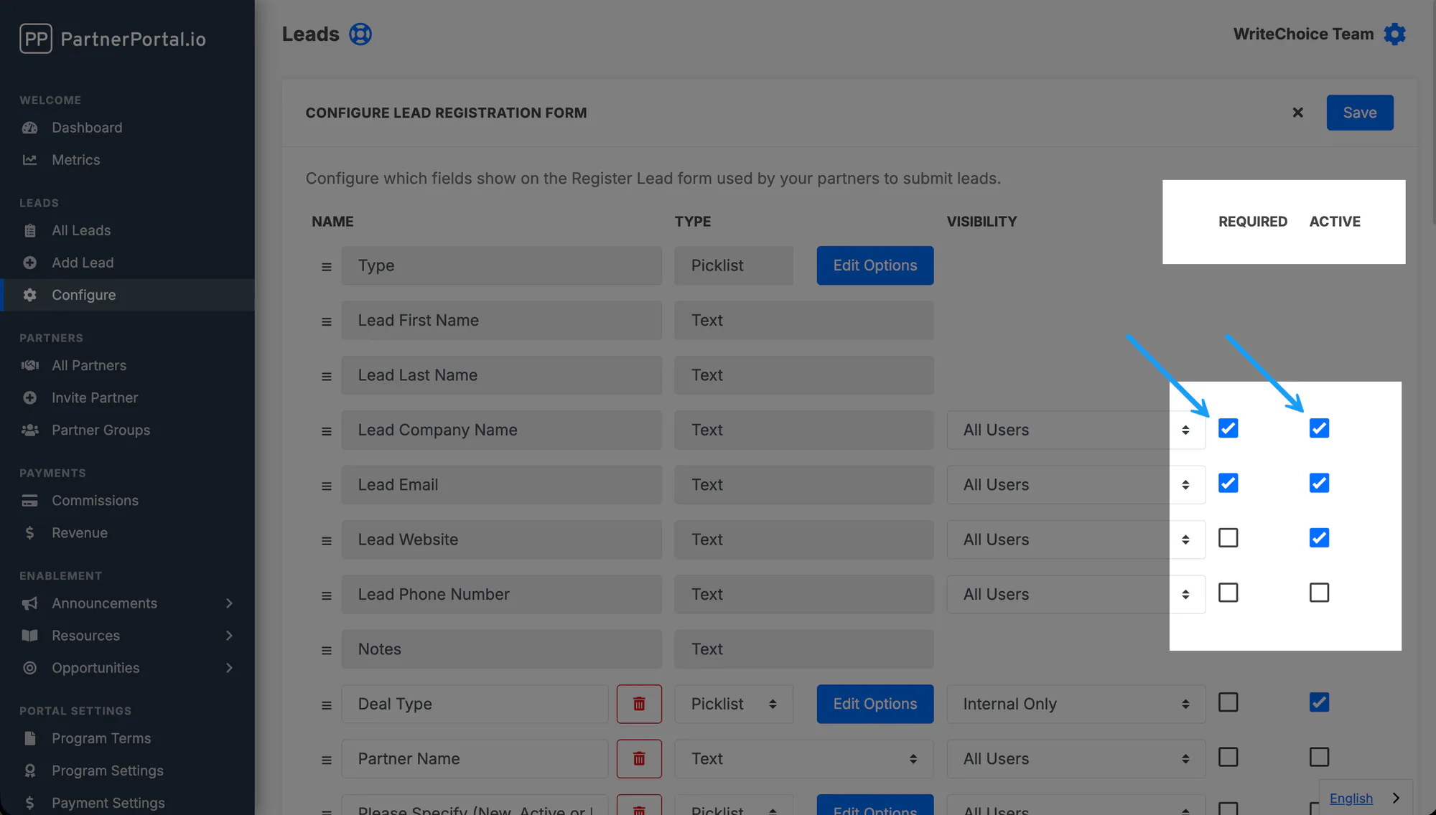Viewport: 1436px width, 815px height.
Task: Grab the drag handle for Type row
Action: 327,267
